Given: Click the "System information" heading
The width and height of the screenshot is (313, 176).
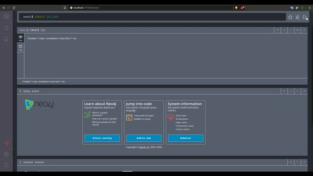Looking at the screenshot, I should pos(185,104).
